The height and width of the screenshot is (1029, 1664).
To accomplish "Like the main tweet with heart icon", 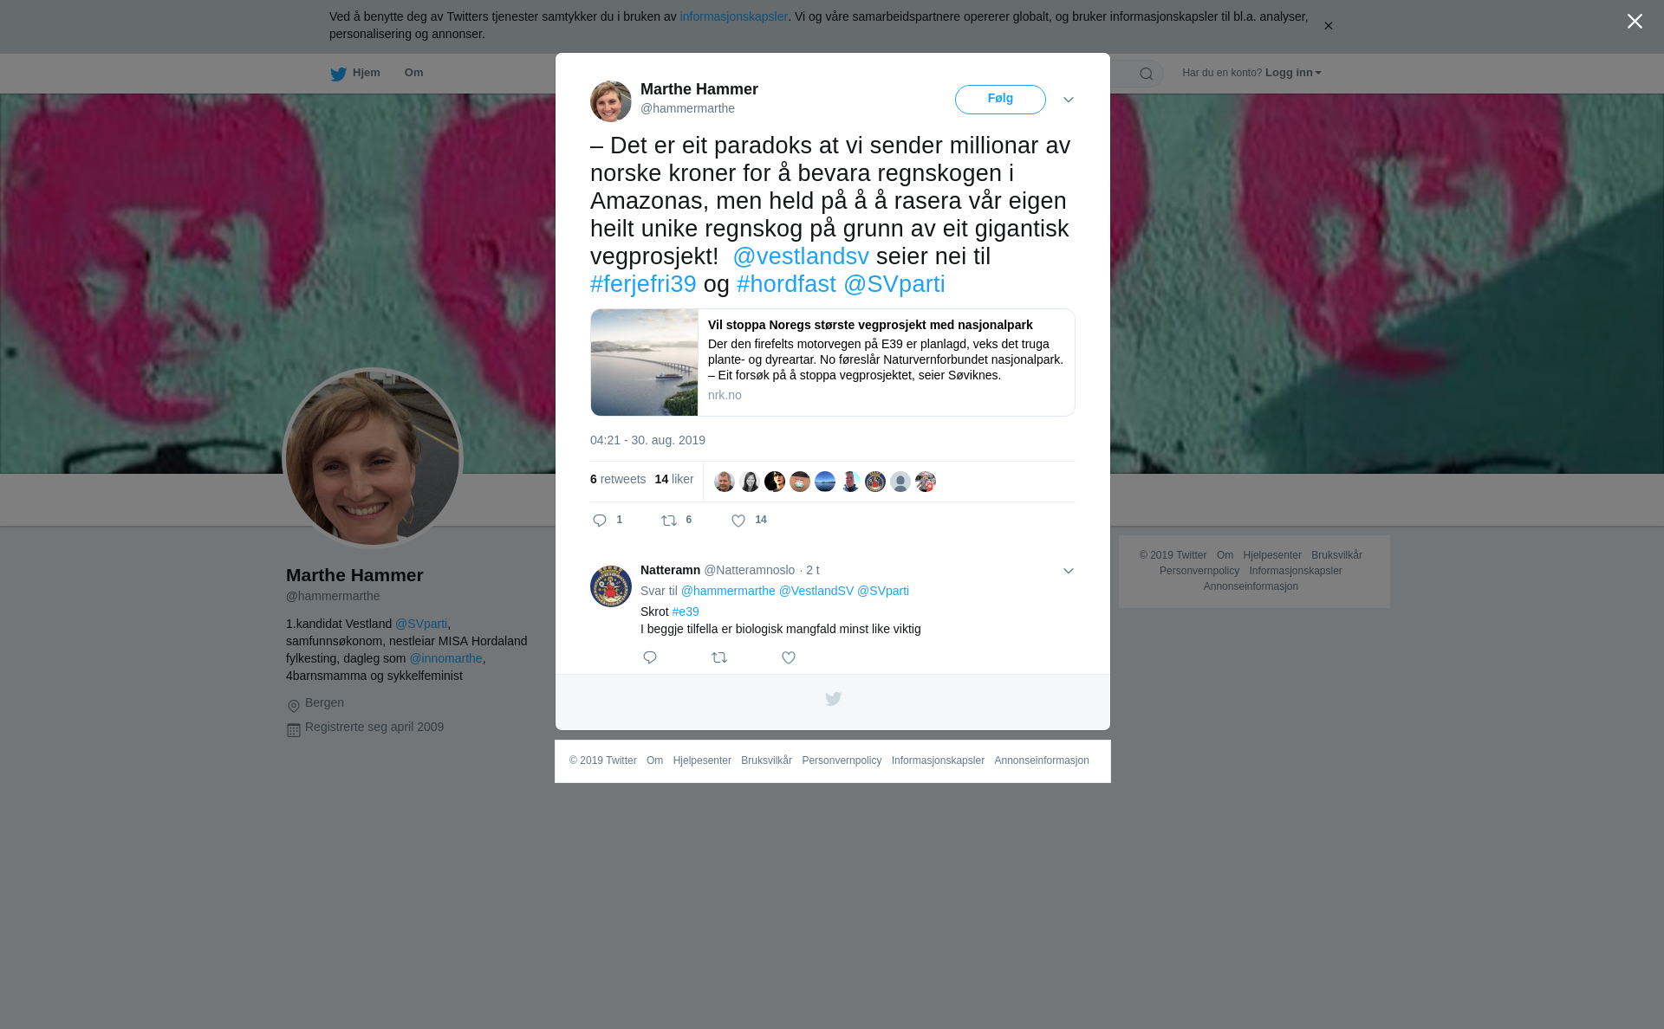I will coord(738,521).
